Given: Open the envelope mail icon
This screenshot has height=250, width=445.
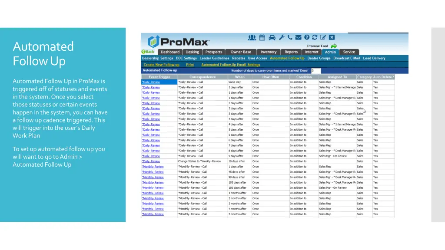Looking at the screenshot, I should tap(298, 37).
